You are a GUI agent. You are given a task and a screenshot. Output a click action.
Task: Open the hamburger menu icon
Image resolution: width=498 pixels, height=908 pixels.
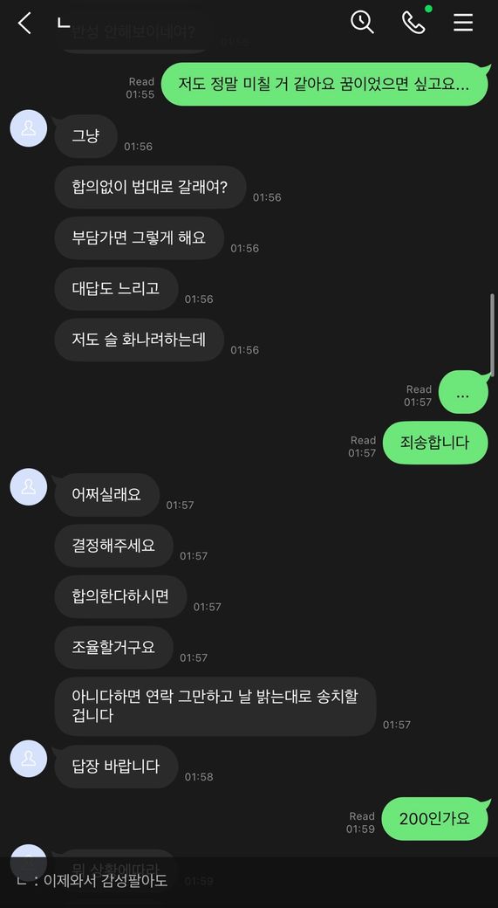point(463,23)
